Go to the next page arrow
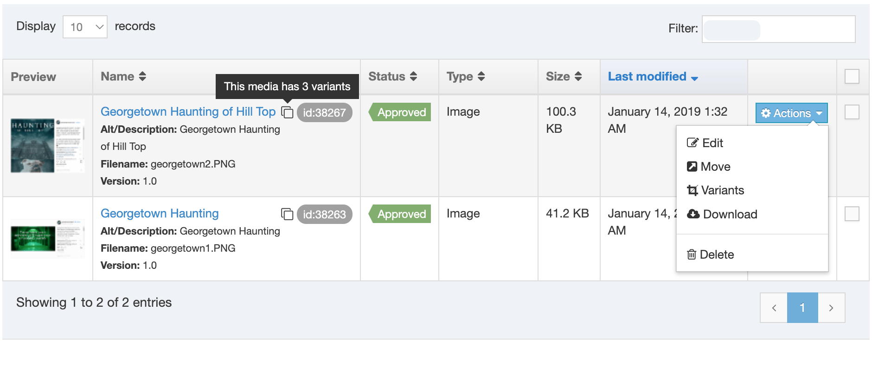872x372 pixels. [x=831, y=308]
